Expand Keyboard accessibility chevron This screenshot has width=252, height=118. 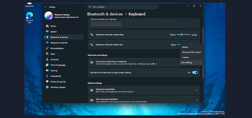(x=196, y=90)
